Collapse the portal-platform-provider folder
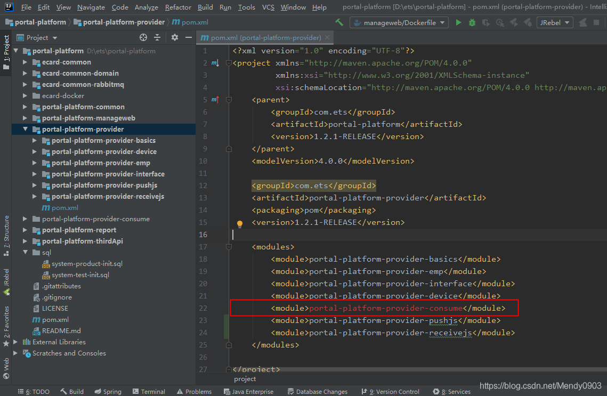607x396 pixels. point(25,130)
